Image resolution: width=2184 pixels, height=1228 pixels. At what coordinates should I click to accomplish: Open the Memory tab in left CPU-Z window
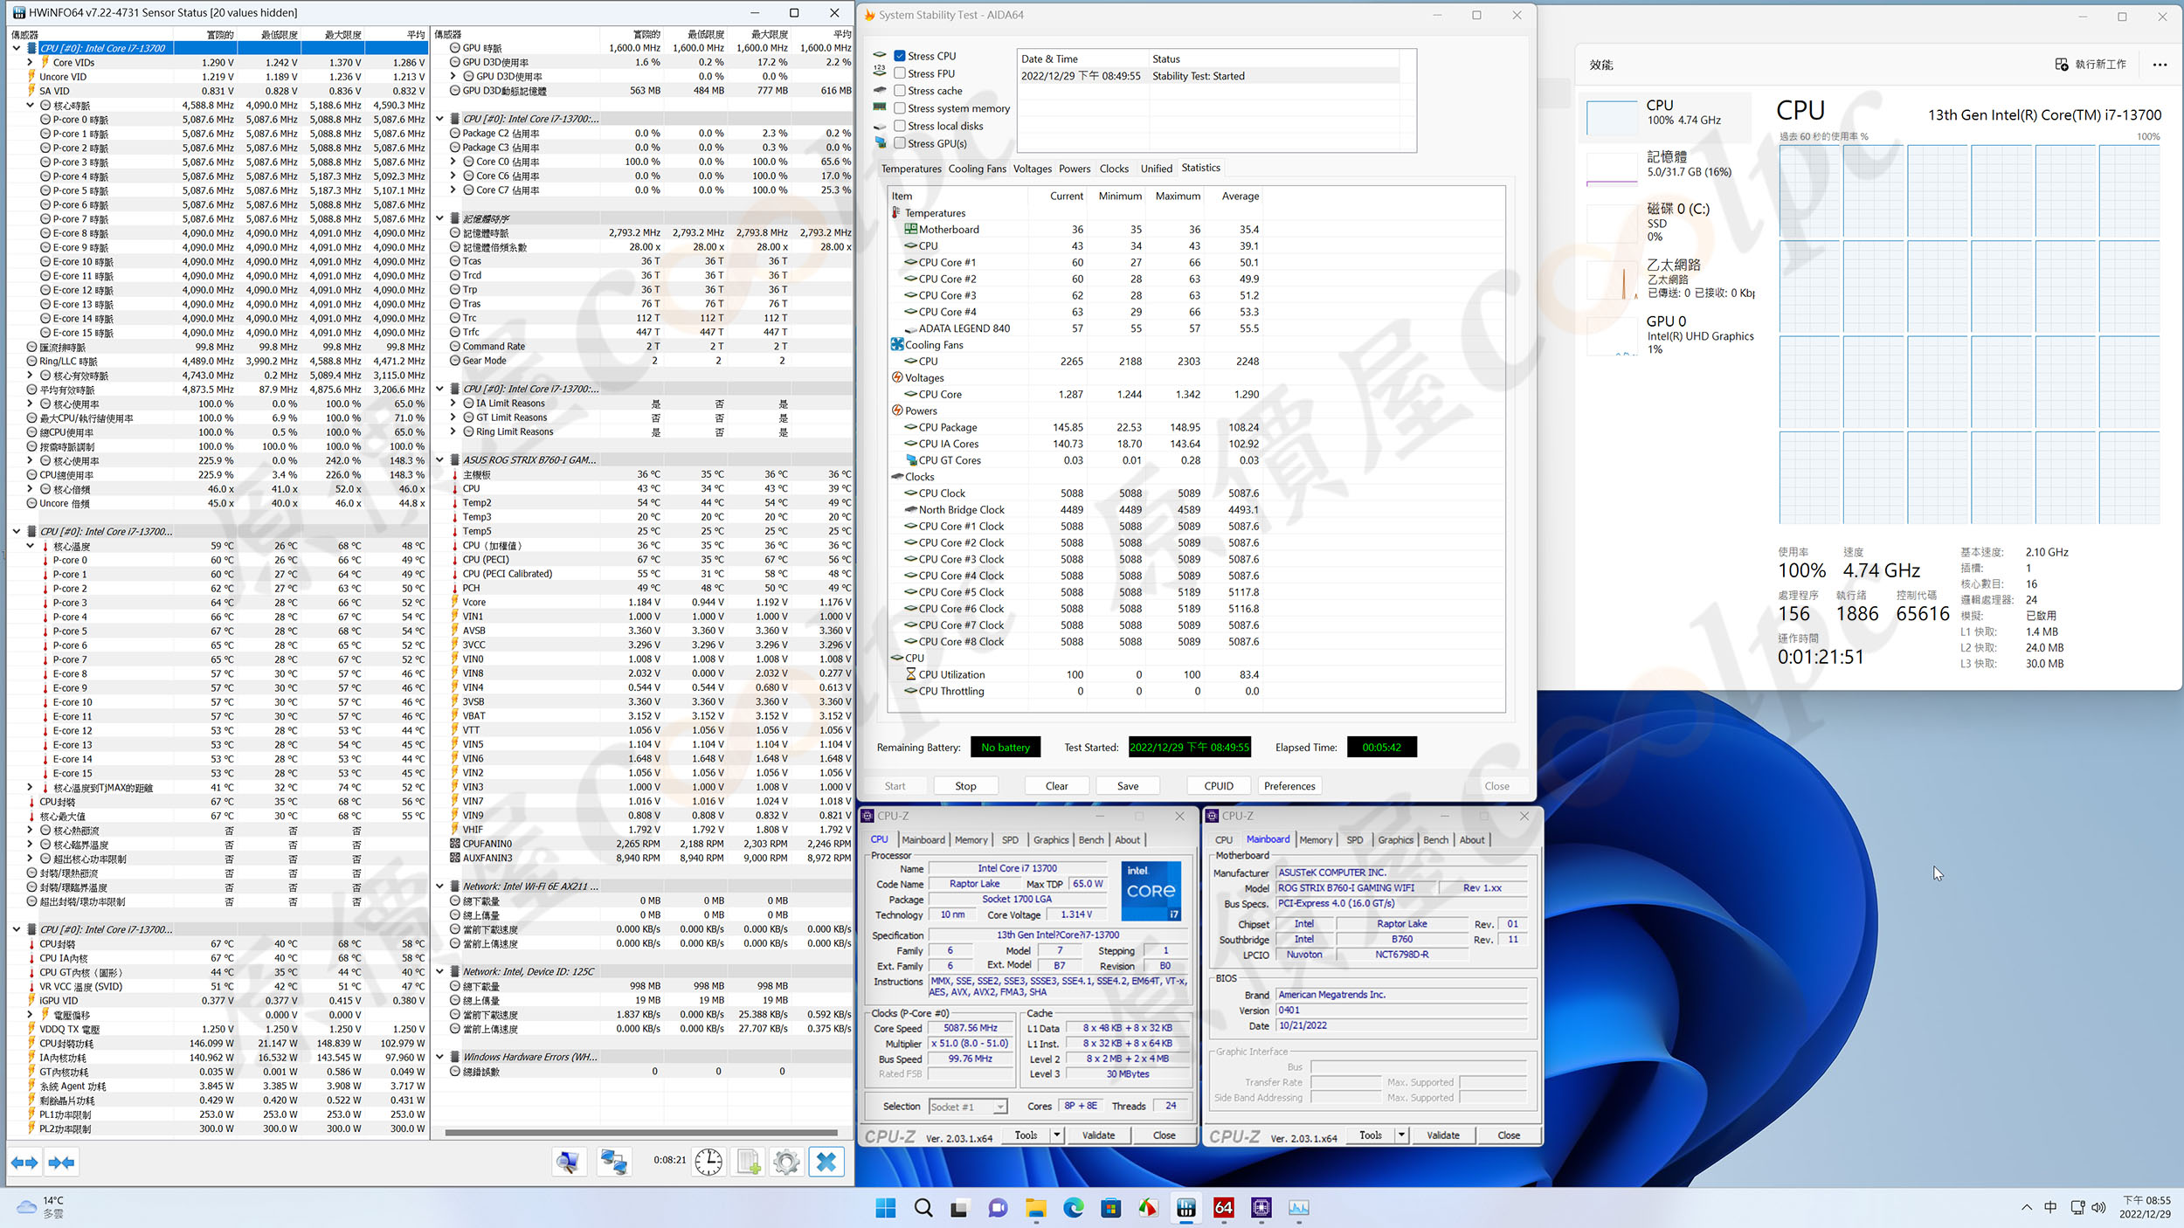[x=971, y=839]
